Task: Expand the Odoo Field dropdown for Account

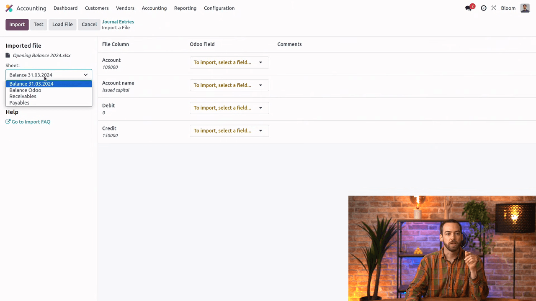Action: coord(229,63)
